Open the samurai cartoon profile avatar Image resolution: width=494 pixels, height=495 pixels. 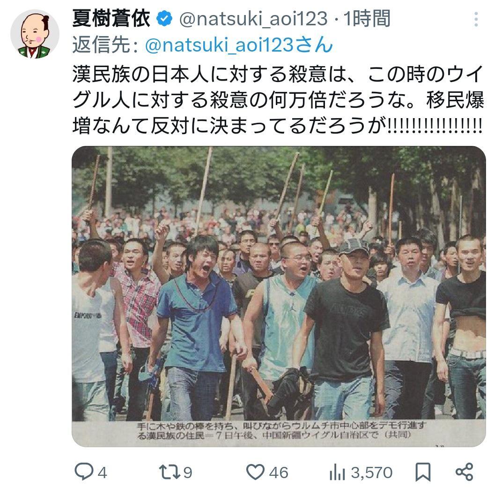click(35, 34)
